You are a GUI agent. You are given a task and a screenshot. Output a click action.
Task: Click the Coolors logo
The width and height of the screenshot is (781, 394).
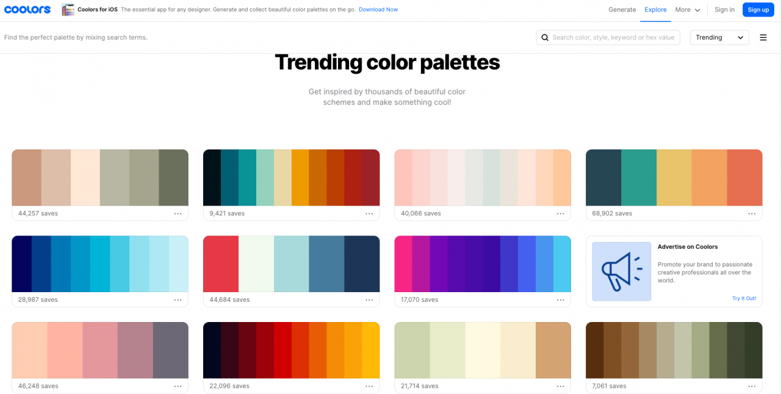(x=27, y=10)
